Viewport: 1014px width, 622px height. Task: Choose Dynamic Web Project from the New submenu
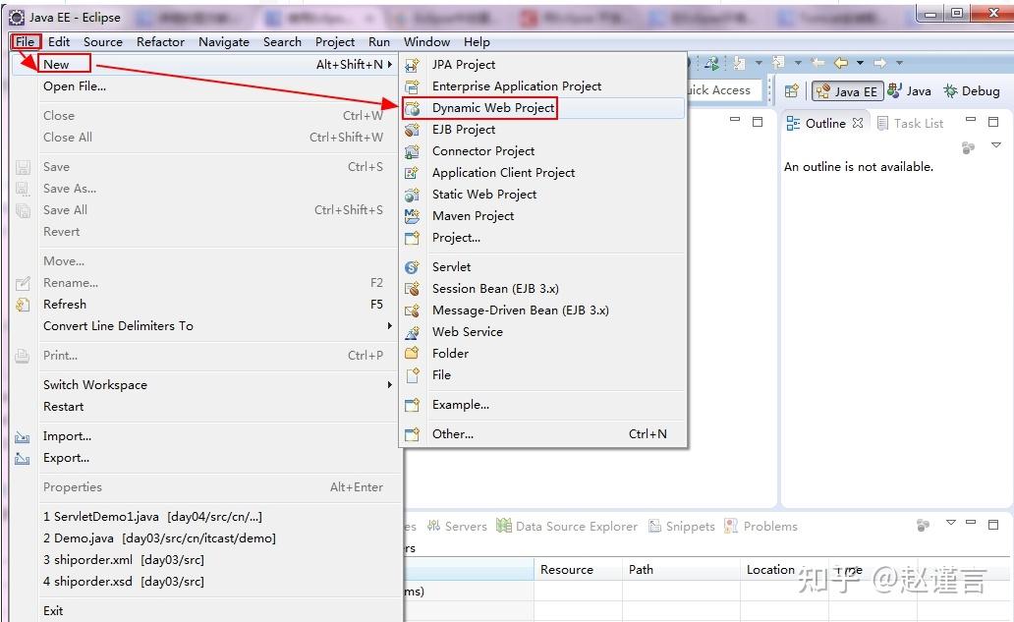pos(492,108)
